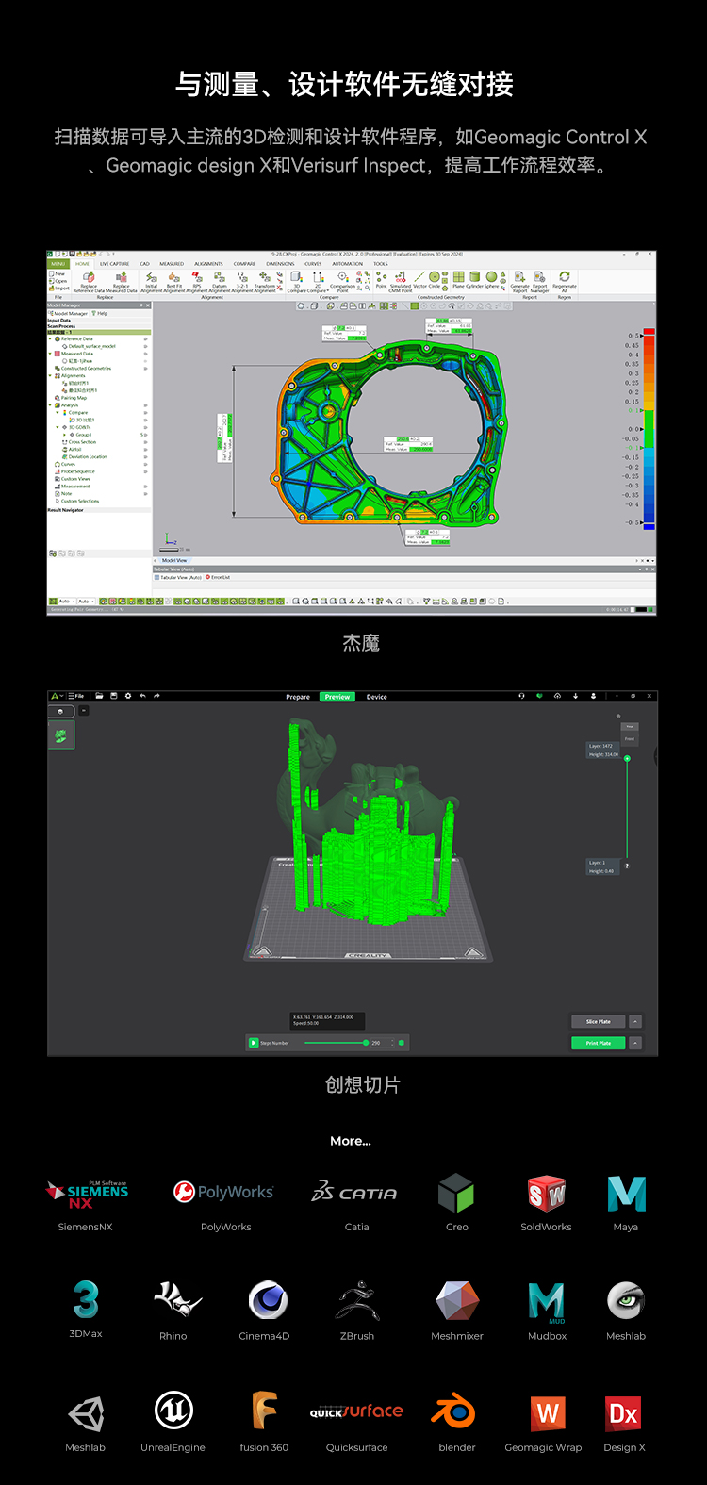Click the Steps Number slider handle
This screenshot has width=707, height=1485.
click(x=366, y=1043)
